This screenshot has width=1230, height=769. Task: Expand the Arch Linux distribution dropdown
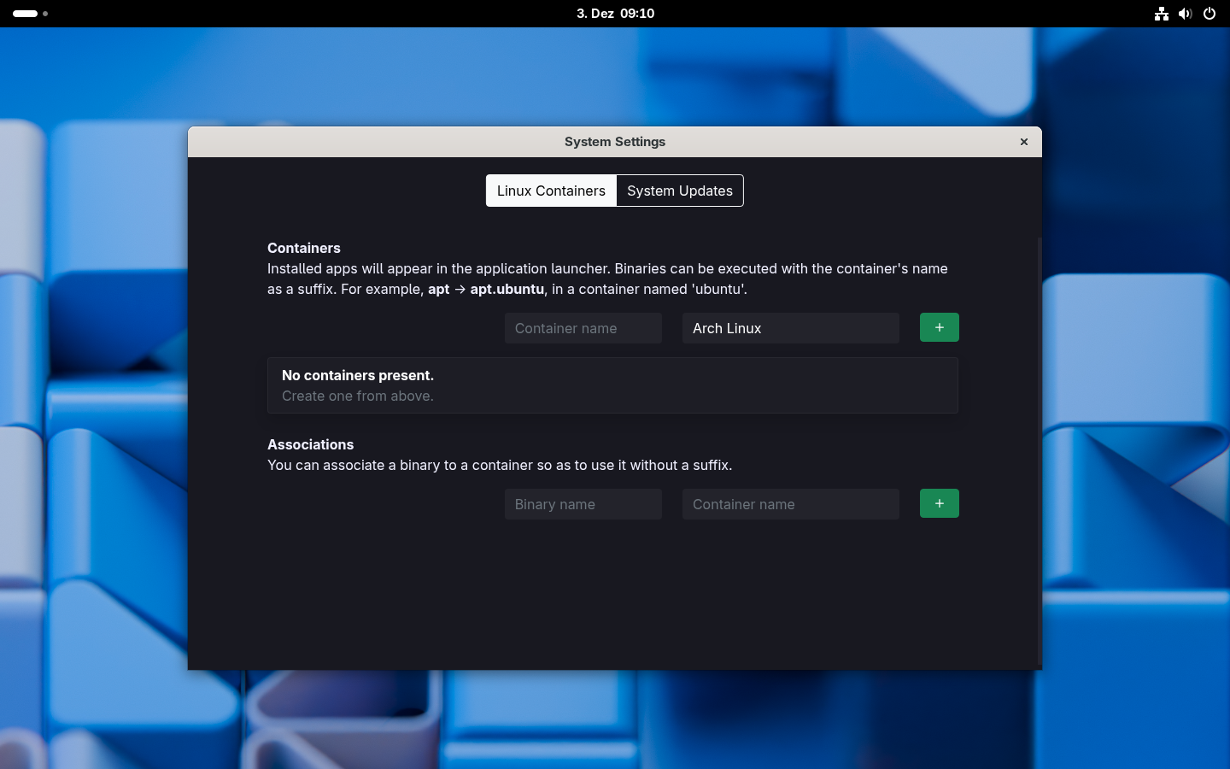click(x=790, y=328)
